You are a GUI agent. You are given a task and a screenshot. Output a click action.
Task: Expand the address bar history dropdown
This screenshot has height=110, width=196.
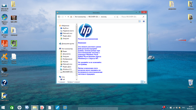point(115,17)
